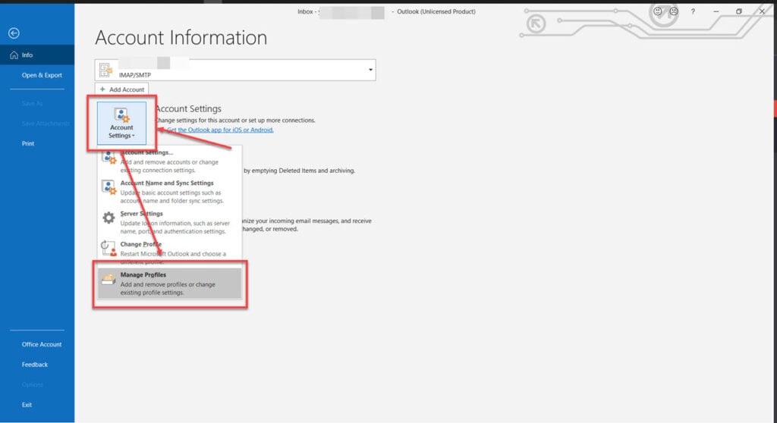Click the home icon beside Info
This screenshot has height=423, width=777.
coord(14,55)
